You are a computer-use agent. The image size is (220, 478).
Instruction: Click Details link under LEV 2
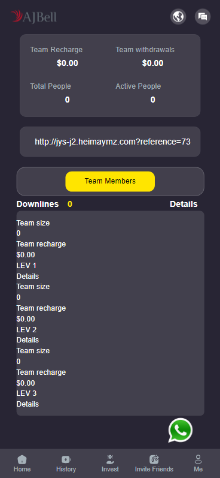(27, 340)
